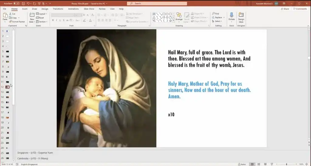Open the Section dropdown
Viewport: 311px width, 166px height.
(x=42, y=22)
